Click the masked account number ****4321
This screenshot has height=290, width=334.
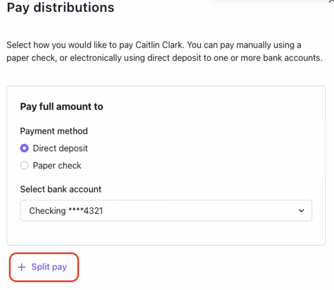tap(85, 211)
